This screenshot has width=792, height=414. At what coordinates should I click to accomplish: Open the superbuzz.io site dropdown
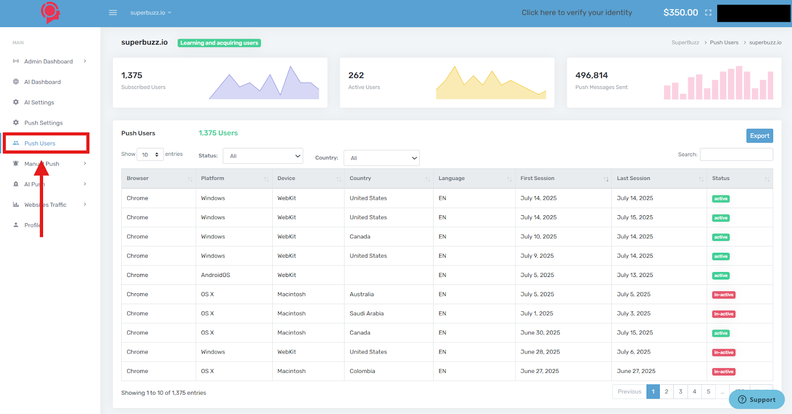pyautogui.click(x=150, y=12)
